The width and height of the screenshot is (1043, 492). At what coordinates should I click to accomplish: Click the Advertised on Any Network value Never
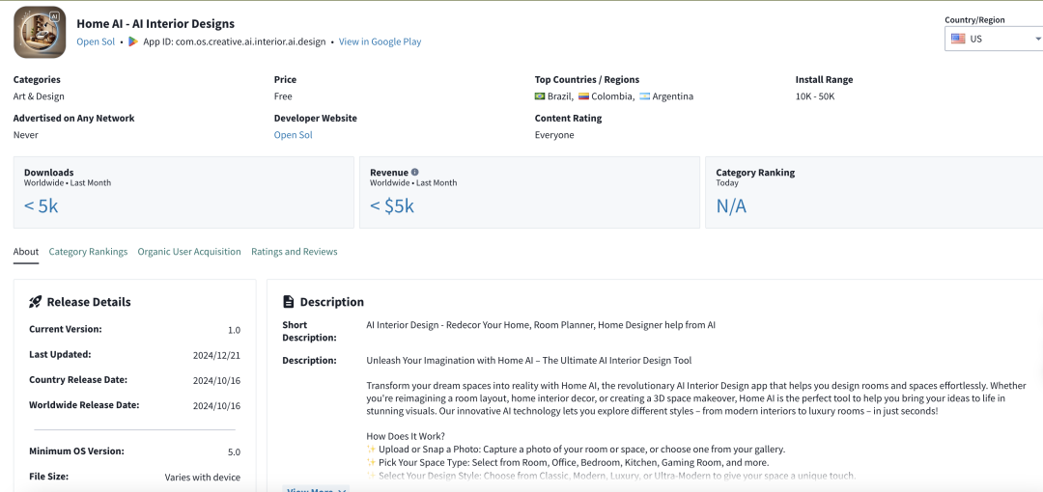[x=26, y=135]
